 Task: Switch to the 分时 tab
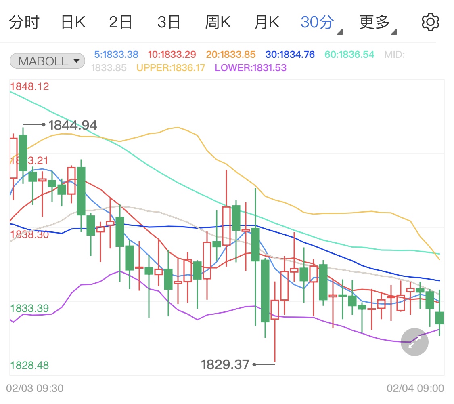click(24, 22)
